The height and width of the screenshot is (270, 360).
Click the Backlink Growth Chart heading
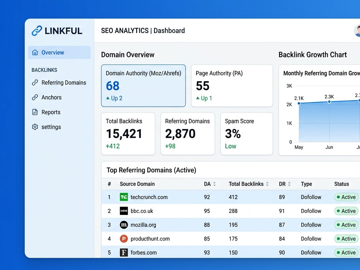coord(312,55)
